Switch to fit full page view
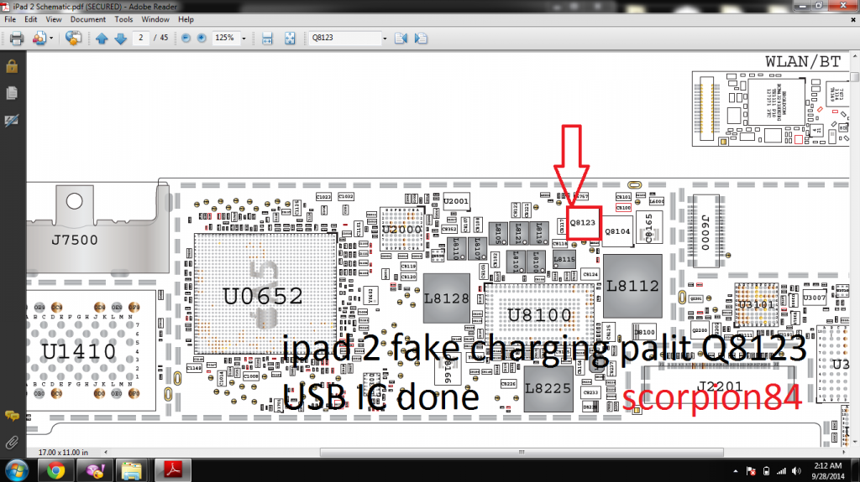The image size is (860, 482). point(291,39)
